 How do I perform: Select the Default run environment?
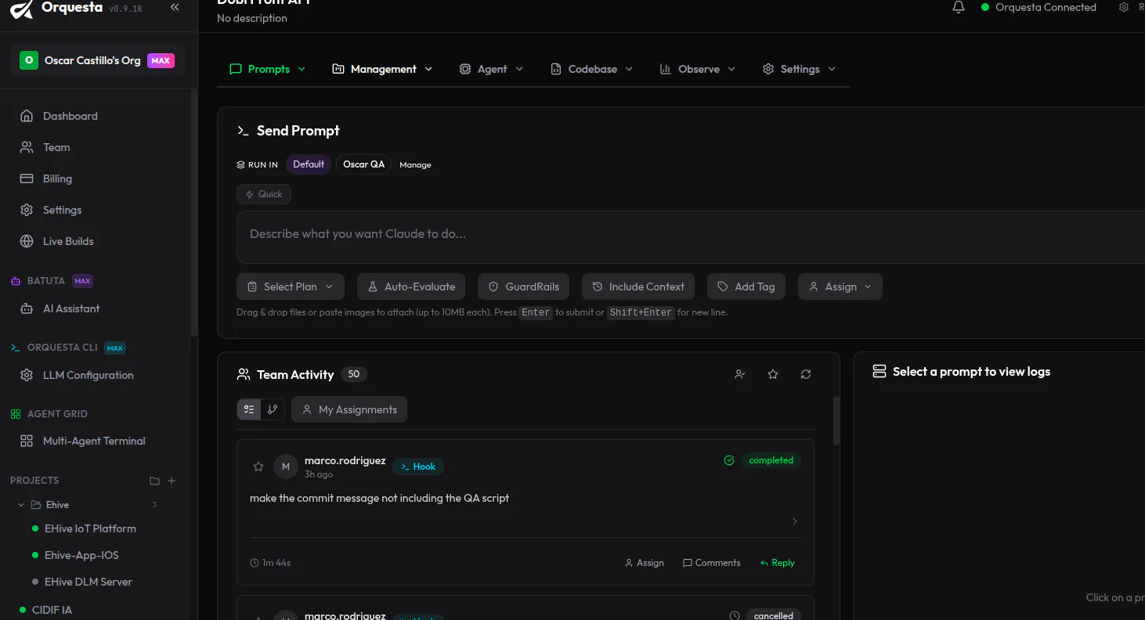309,164
